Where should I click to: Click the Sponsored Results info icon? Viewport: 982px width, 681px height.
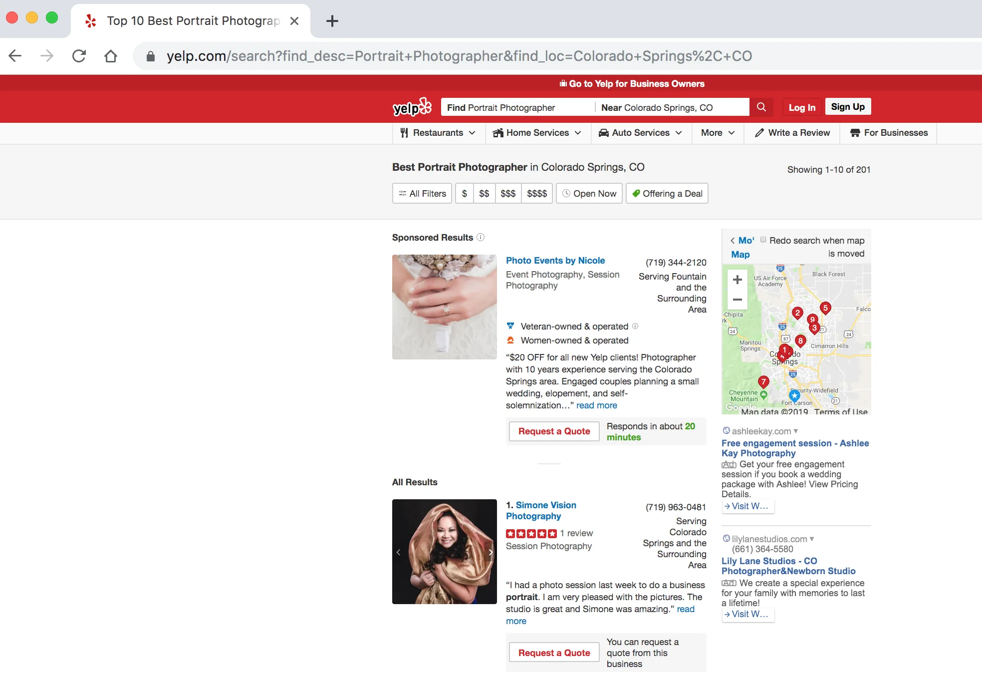pos(481,237)
